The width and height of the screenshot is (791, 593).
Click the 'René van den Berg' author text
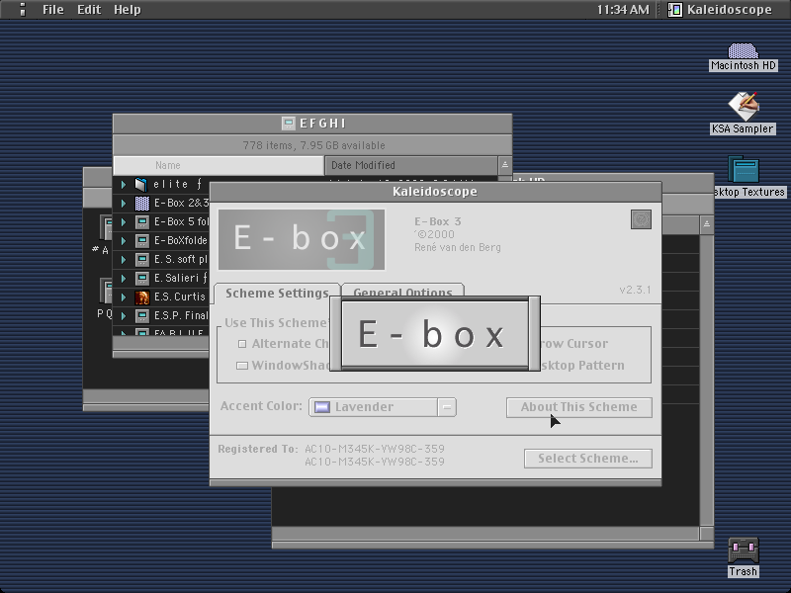(458, 248)
